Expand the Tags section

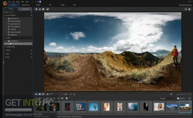tap(5, 54)
